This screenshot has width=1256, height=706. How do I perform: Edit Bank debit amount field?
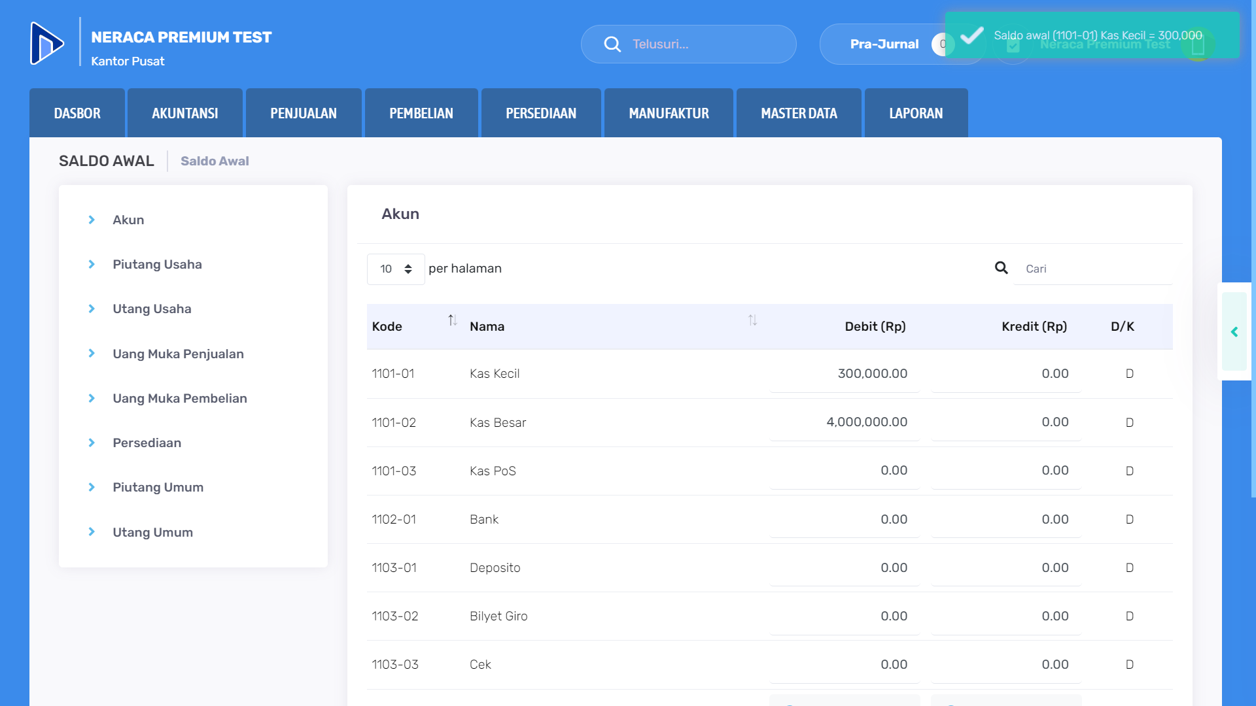point(845,519)
